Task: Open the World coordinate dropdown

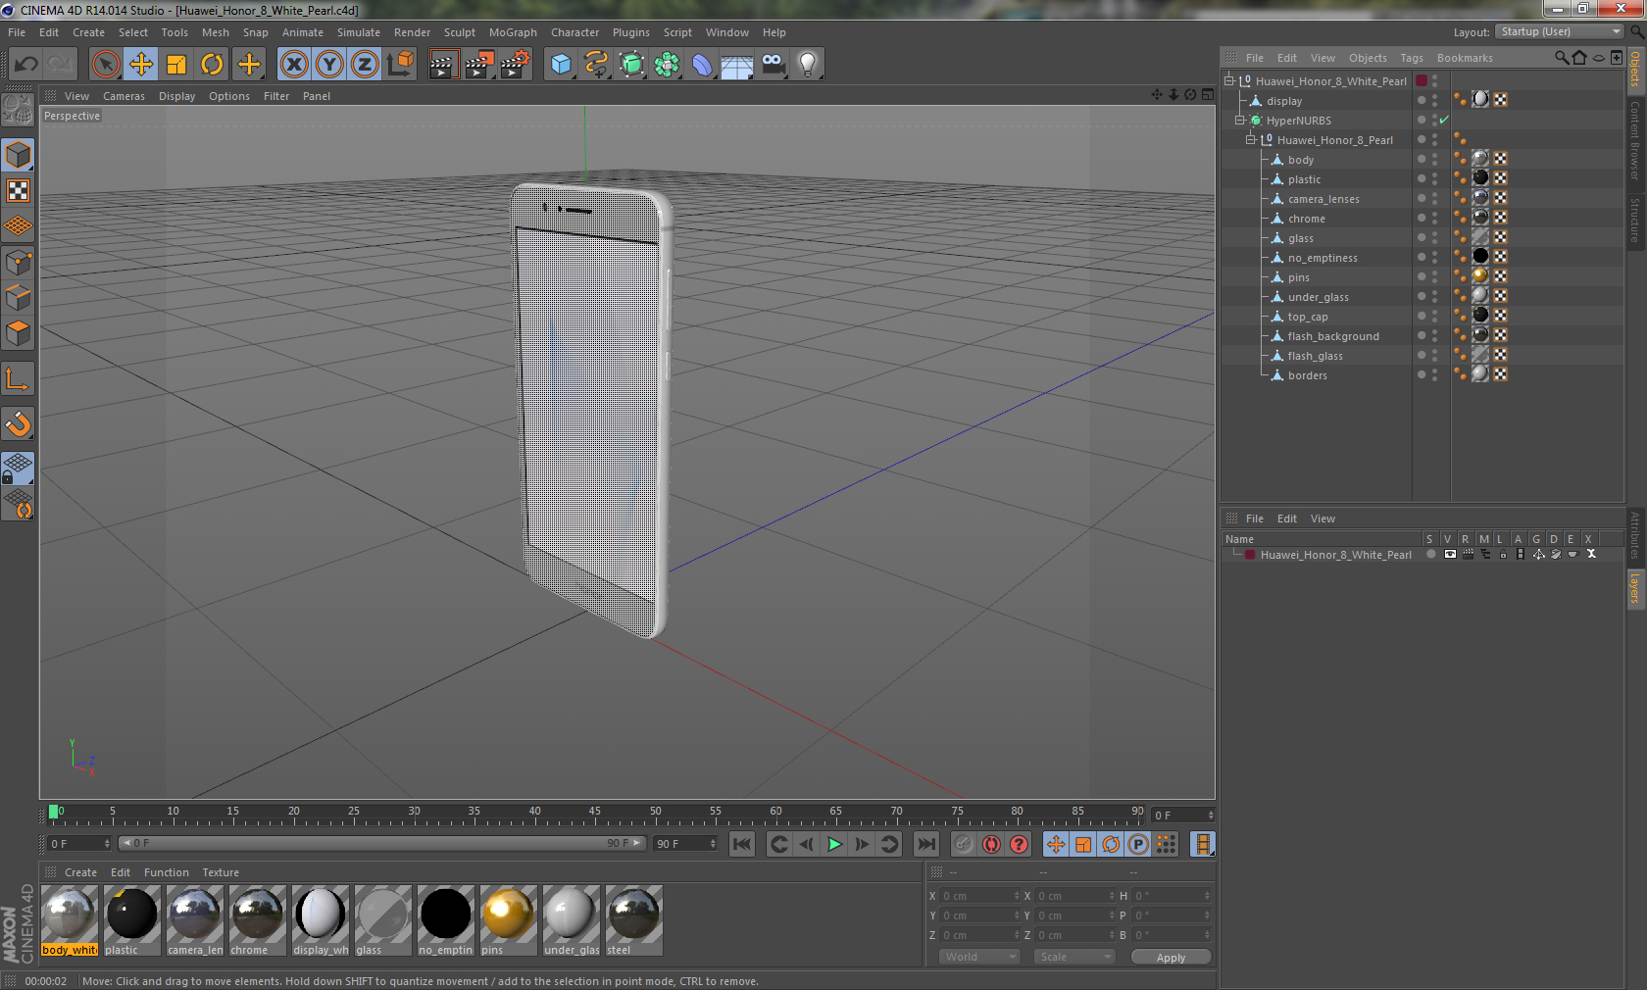Action: pos(979,958)
